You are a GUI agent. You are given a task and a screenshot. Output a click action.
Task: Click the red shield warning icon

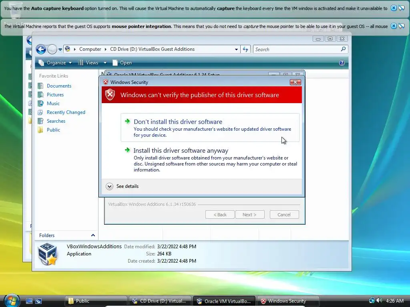pos(110,94)
